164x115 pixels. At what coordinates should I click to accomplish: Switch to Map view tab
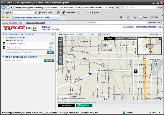110,39
